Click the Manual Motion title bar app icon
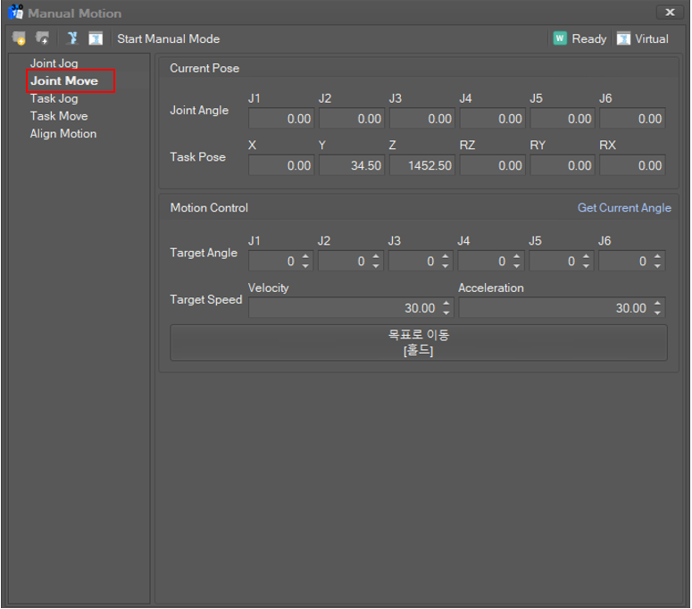Image resolution: width=692 pixels, height=609 pixels. pos(15,13)
